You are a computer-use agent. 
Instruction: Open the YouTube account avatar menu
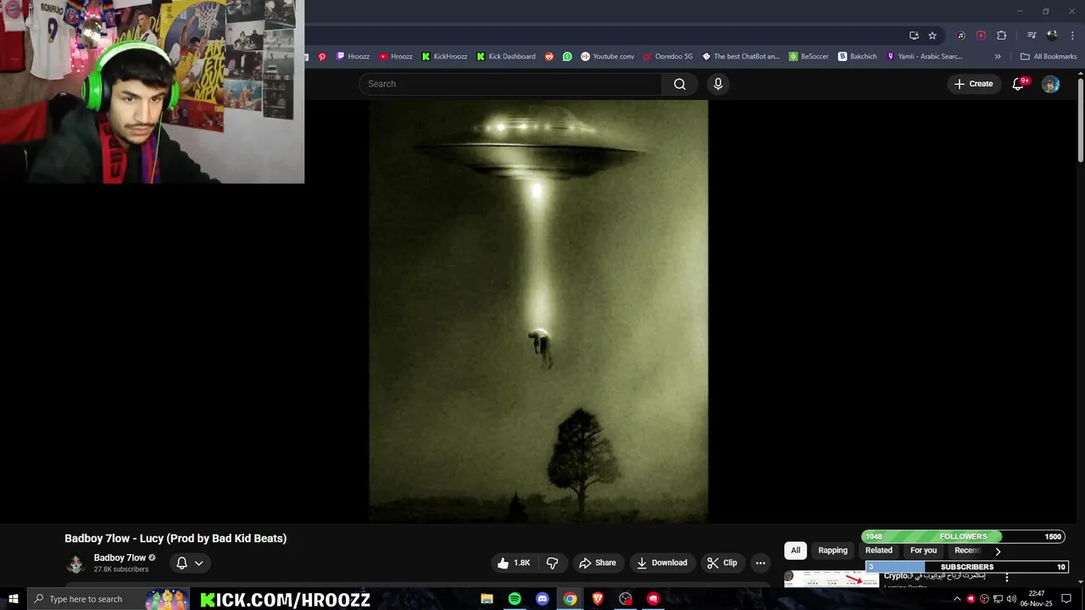[x=1050, y=84]
